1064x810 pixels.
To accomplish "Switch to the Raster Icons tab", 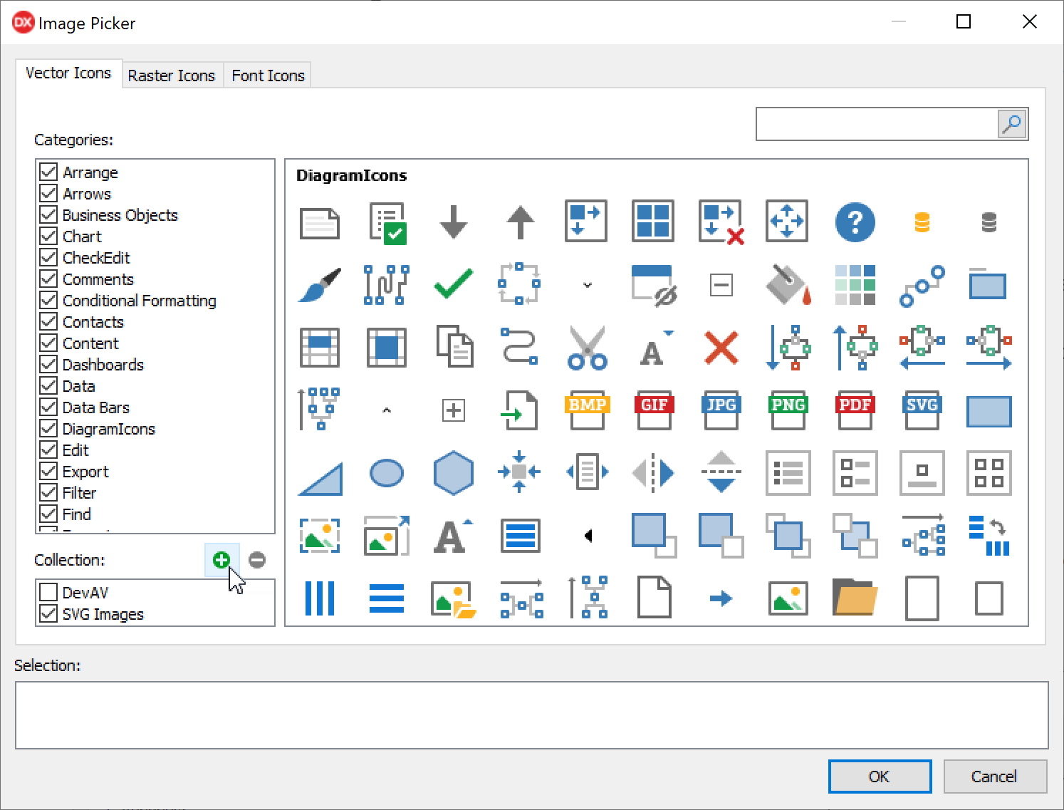I will tap(172, 76).
